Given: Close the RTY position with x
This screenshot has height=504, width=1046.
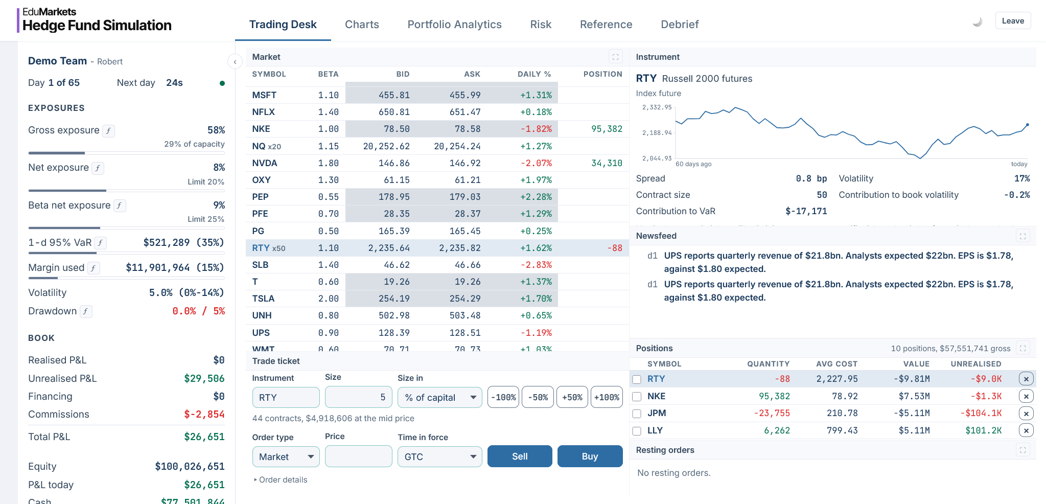Looking at the screenshot, I should [1026, 379].
